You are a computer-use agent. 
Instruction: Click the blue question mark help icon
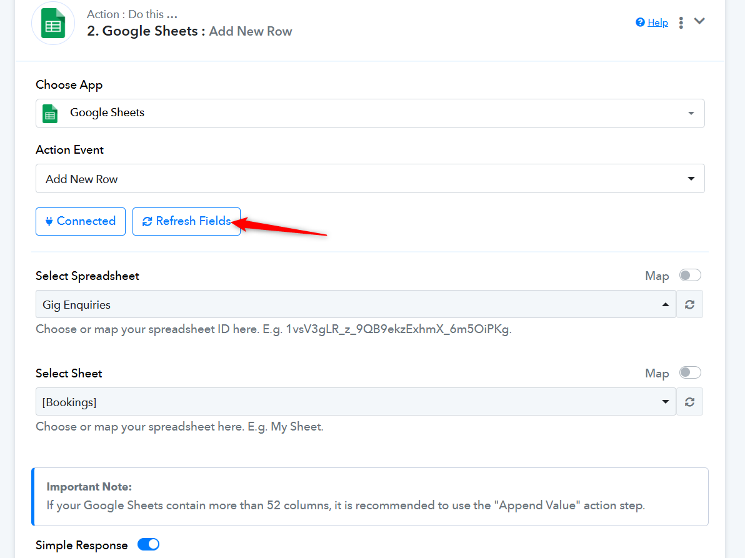tap(640, 22)
